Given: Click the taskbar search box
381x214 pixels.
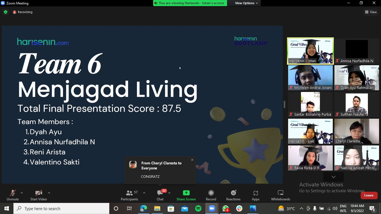Looking at the screenshot, I should tap(61, 208).
